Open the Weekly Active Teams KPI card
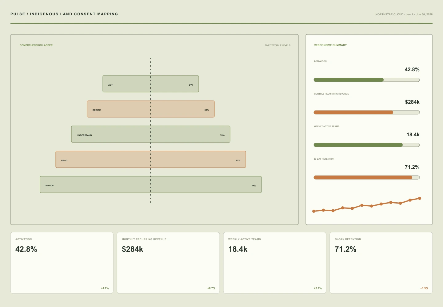The width and height of the screenshot is (443, 307). [275, 263]
